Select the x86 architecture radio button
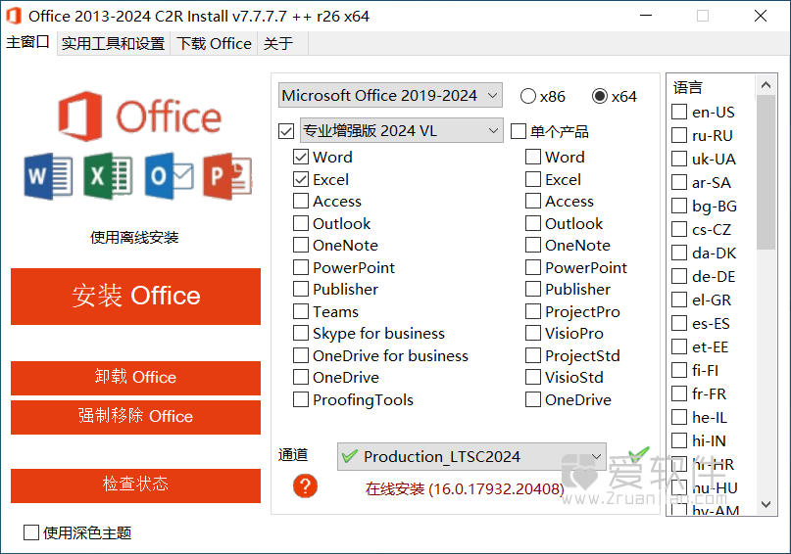The width and height of the screenshot is (791, 554). [527, 96]
